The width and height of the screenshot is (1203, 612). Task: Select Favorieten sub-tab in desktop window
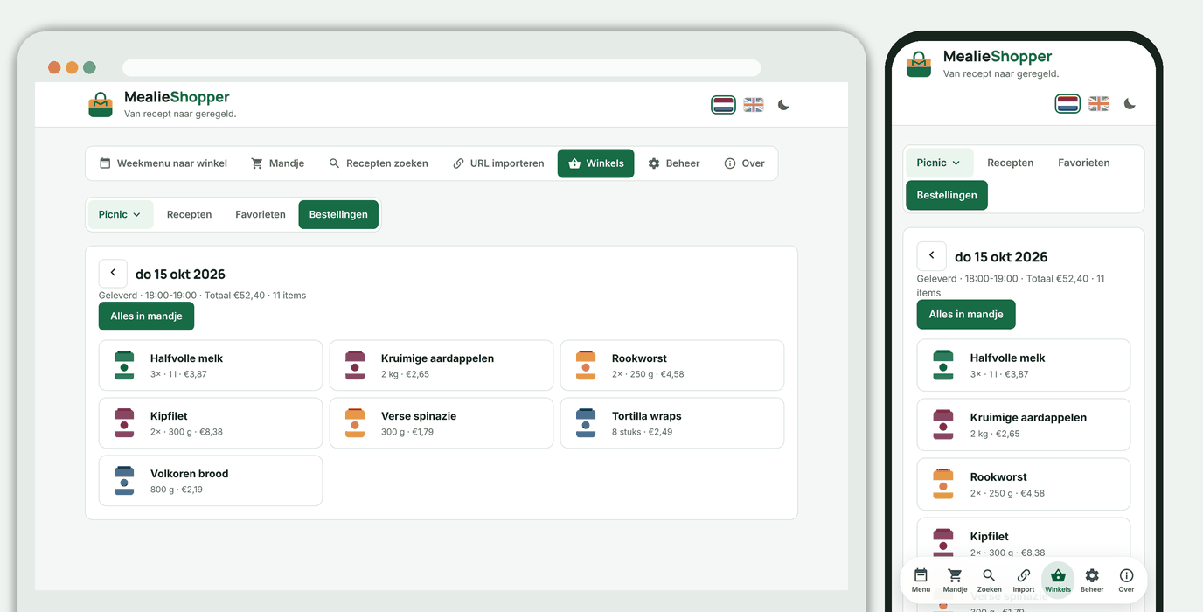(261, 214)
